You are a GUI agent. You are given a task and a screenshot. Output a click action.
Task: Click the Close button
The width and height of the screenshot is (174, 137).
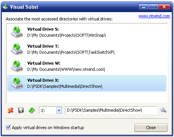point(151,128)
